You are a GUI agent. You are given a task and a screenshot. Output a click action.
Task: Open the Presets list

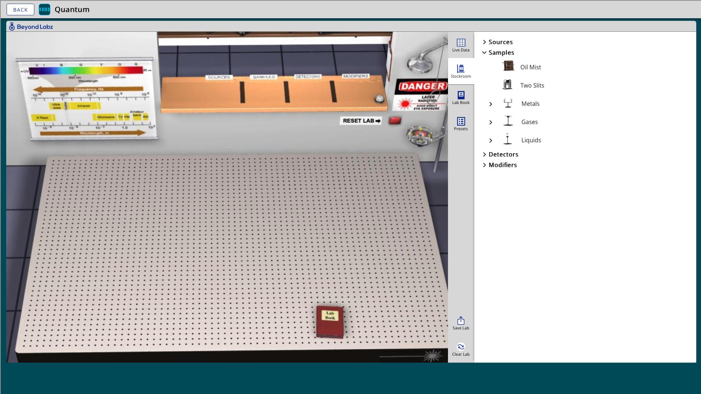(461, 124)
